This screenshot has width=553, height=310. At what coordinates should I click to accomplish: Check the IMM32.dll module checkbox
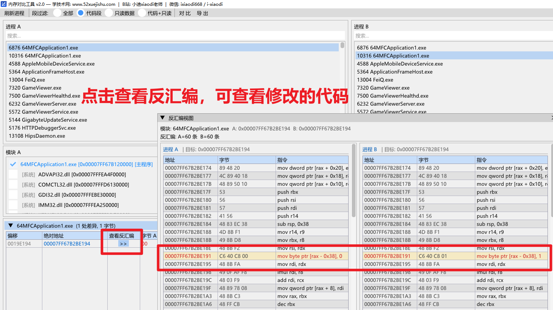tap(13, 205)
